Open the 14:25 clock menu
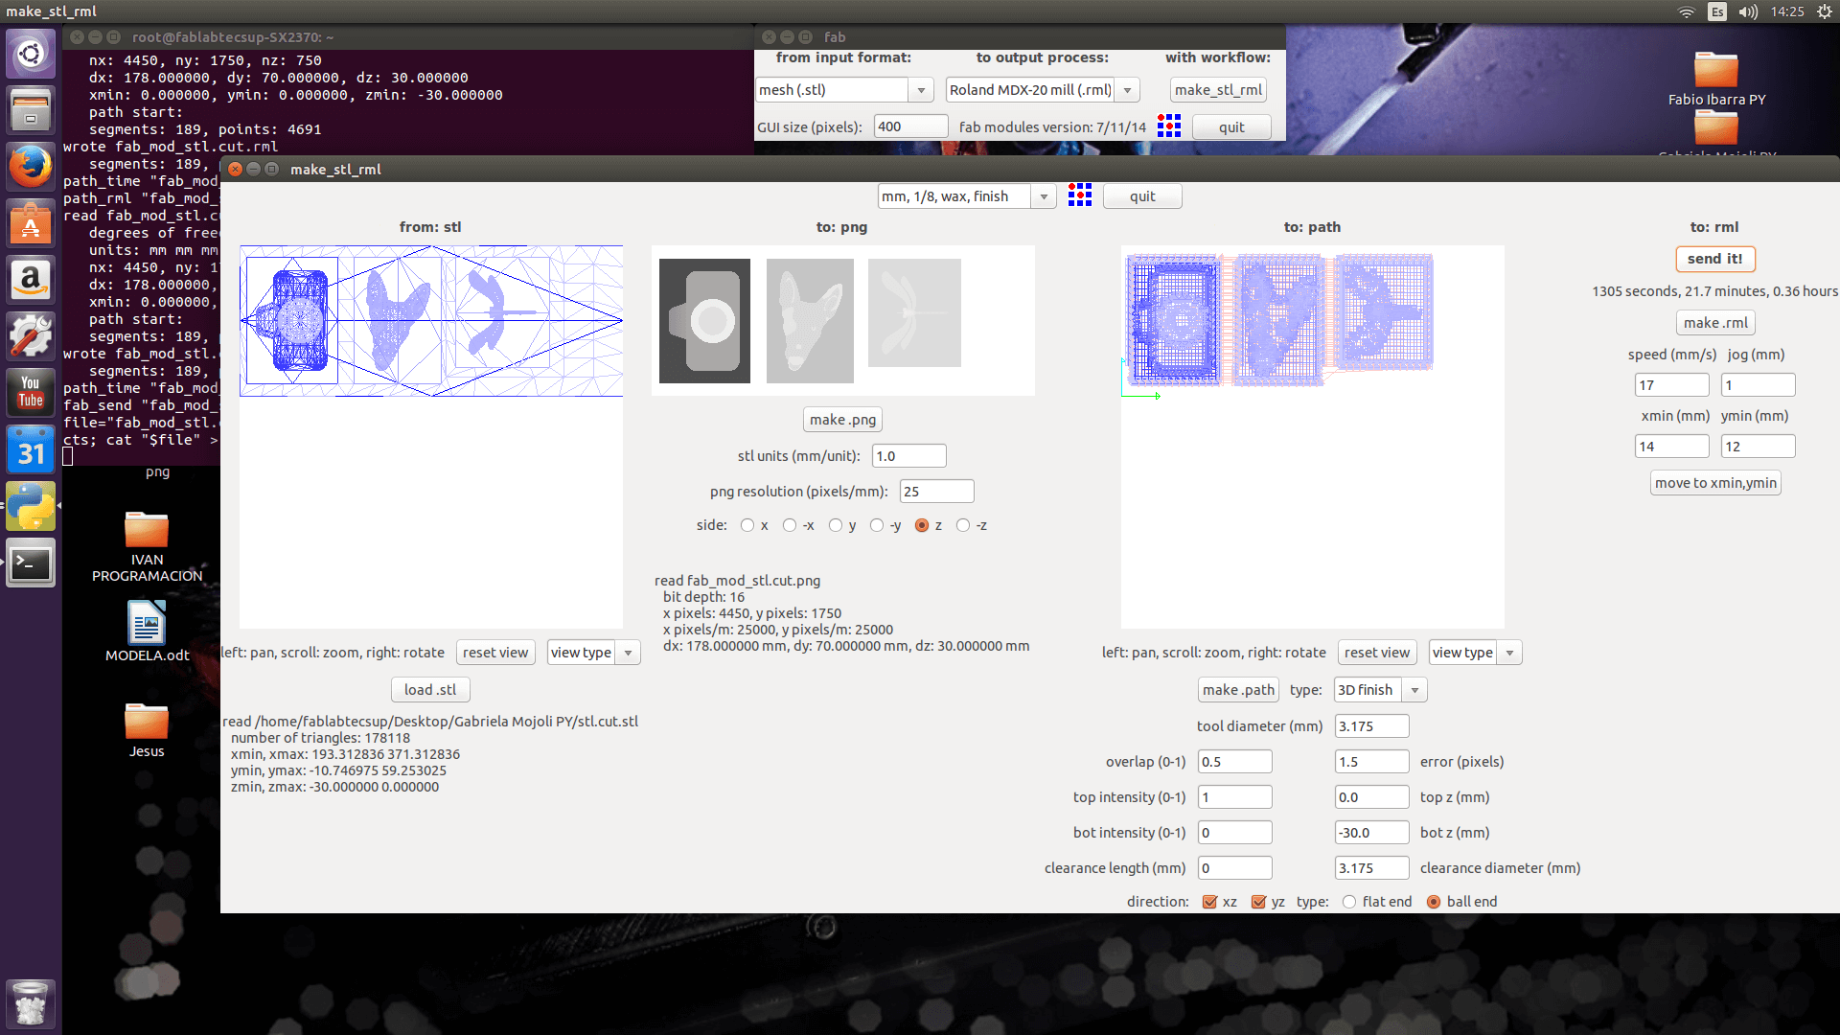1840x1035 pixels. 1787,11
